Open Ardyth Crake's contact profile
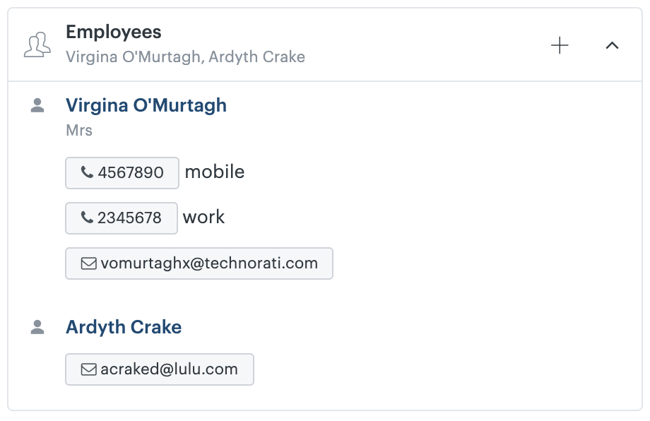The image size is (650, 421). pos(124,327)
